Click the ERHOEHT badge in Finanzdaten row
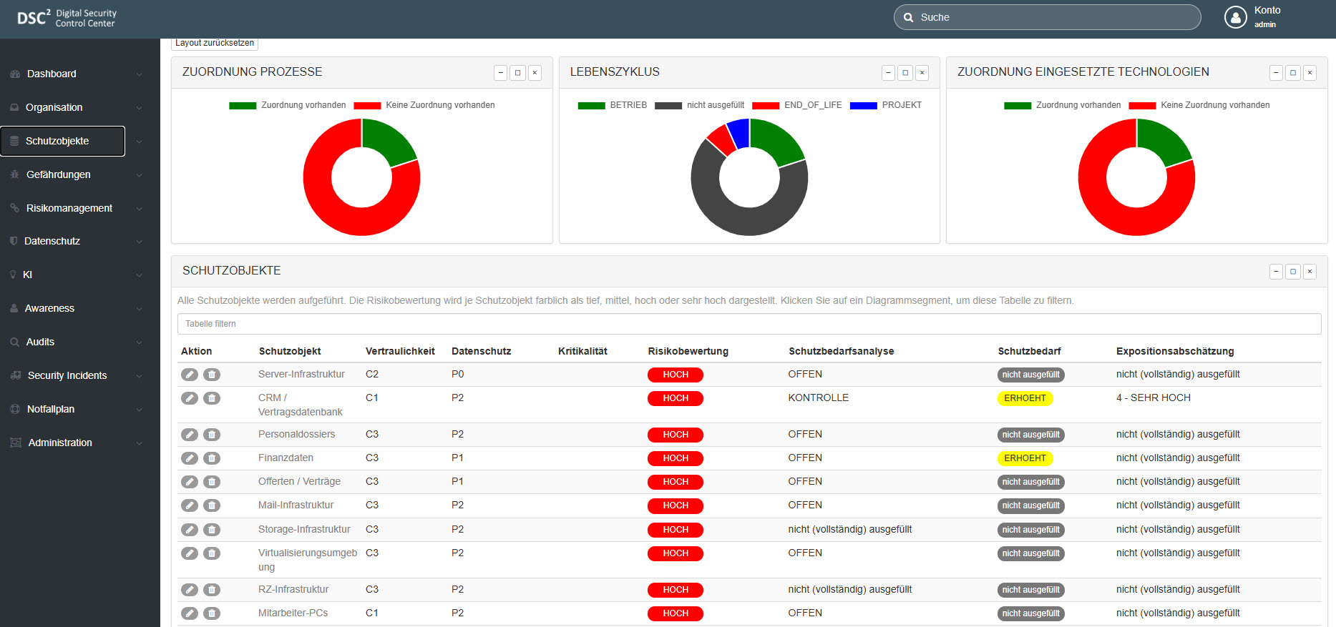Image resolution: width=1336 pixels, height=627 pixels. click(1025, 458)
